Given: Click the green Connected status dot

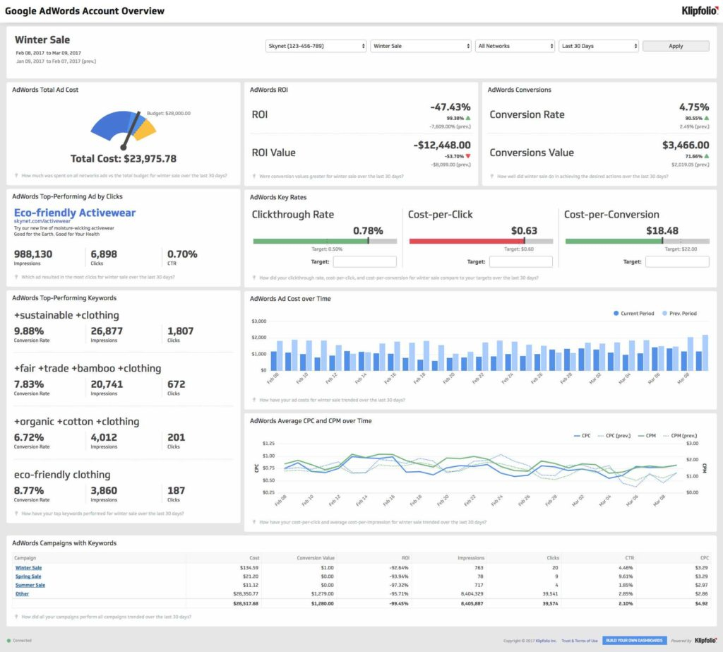Looking at the screenshot, I should (x=8, y=641).
